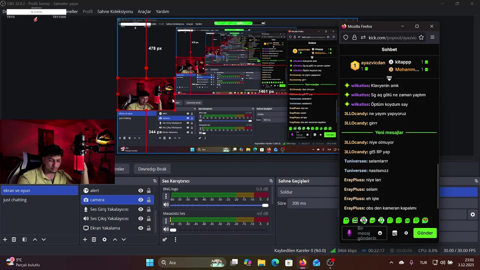Add a new scene with plus icon
Image resolution: width=480 pixels, height=270 pixels.
click(5, 239)
